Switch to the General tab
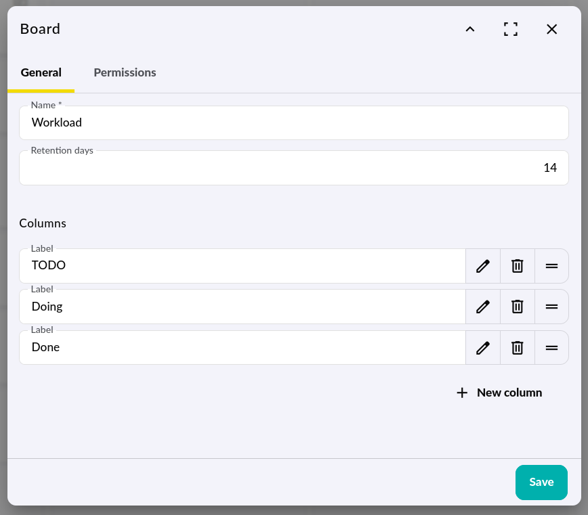 41,72
